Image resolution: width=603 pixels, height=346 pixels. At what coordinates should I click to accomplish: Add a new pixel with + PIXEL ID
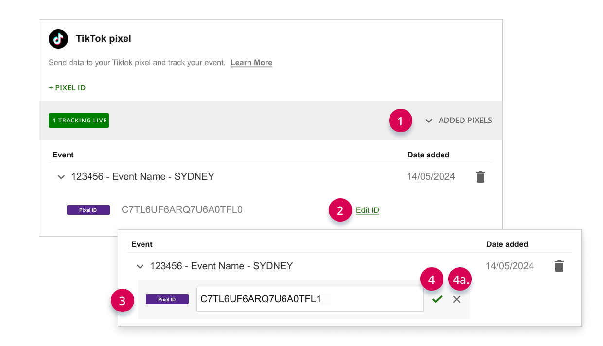click(x=67, y=88)
